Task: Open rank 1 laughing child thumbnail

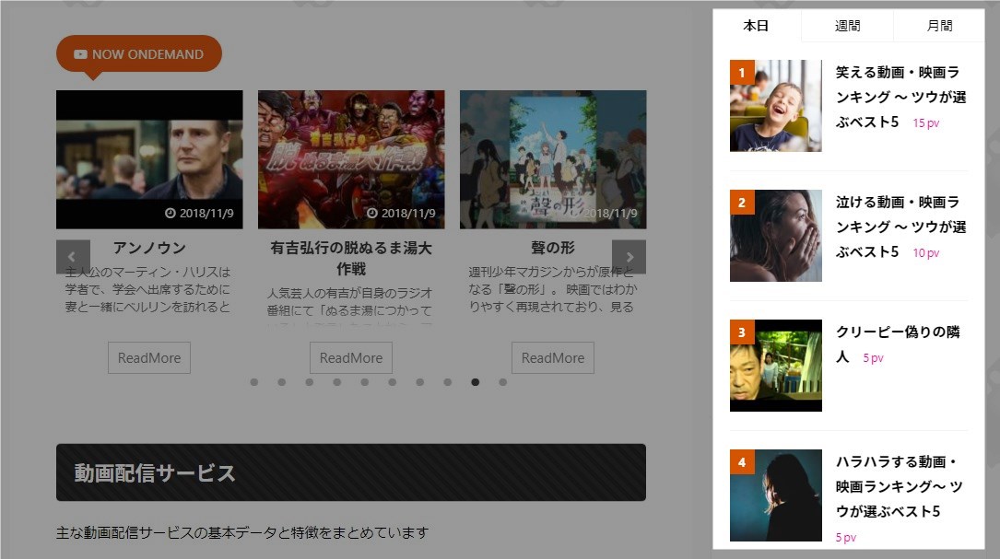Action: (776, 106)
